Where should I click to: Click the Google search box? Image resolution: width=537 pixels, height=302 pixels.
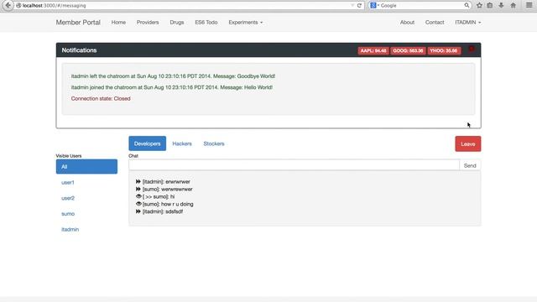(421, 6)
